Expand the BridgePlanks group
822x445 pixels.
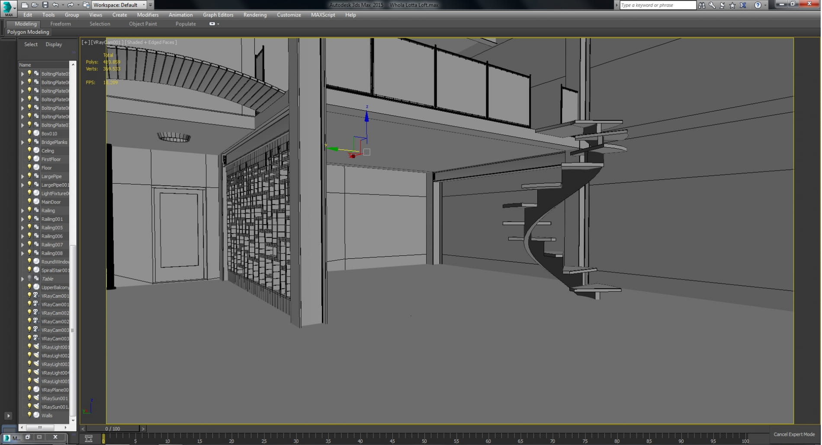pyautogui.click(x=22, y=142)
